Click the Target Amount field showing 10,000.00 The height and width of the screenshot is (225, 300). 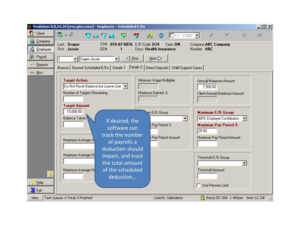pyautogui.click(x=73, y=112)
